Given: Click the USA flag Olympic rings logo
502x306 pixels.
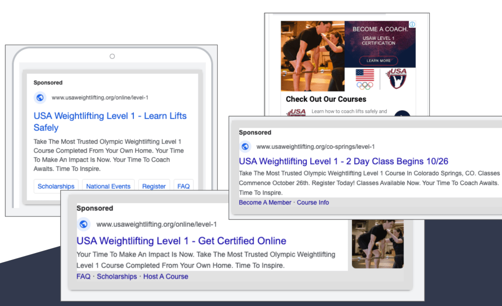Looking at the screenshot, I should point(364,79).
